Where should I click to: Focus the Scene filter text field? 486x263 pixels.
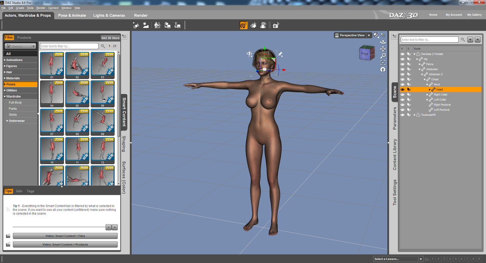coord(430,40)
